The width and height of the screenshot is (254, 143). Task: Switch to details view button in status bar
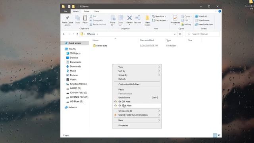pos(215,135)
